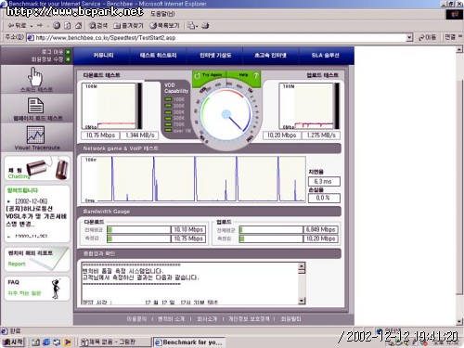Click the Forward arrow in the toolbar
This screenshot has width=464, height=348.
pyautogui.click(x=40, y=26)
